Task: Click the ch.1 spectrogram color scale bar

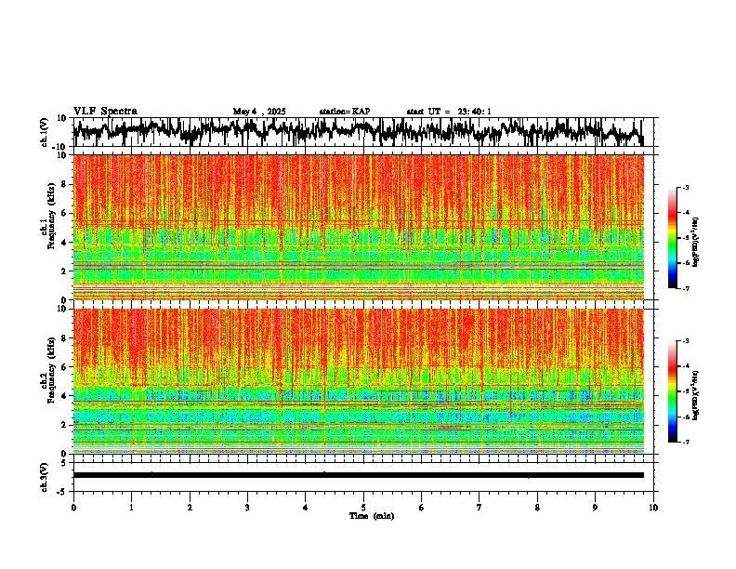Action: click(x=672, y=238)
